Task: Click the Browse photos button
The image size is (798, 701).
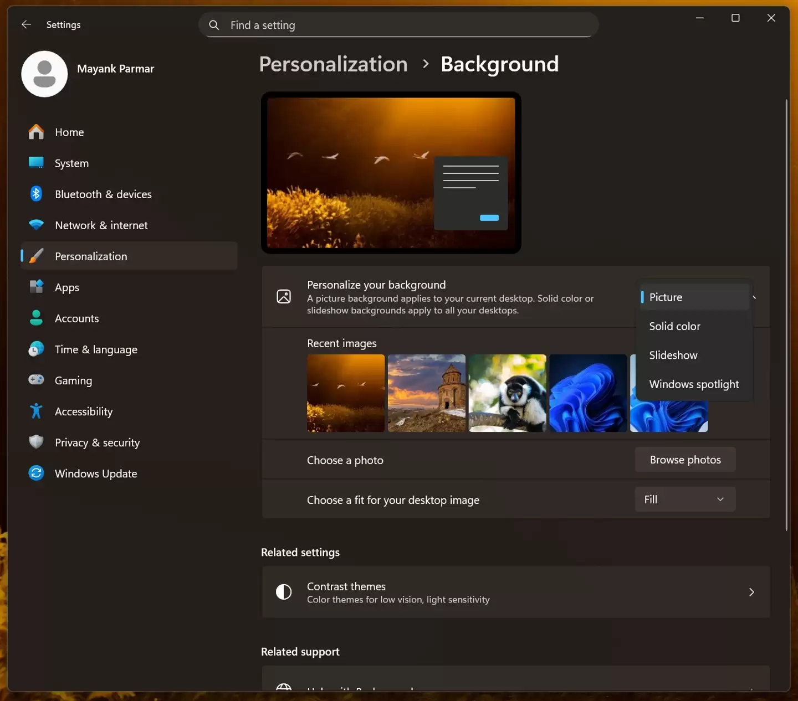Action: click(x=685, y=459)
